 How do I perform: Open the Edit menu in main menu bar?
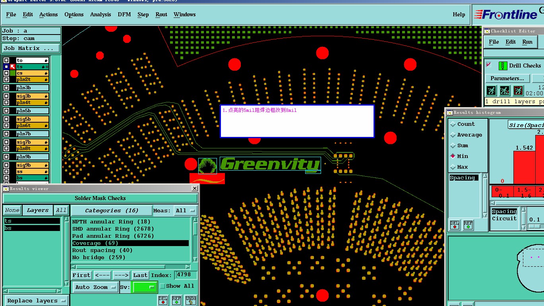click(28, 14)
